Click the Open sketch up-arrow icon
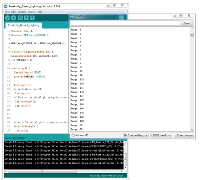Image resolution: width=201 pixels, height=180 pixels. 26,18
